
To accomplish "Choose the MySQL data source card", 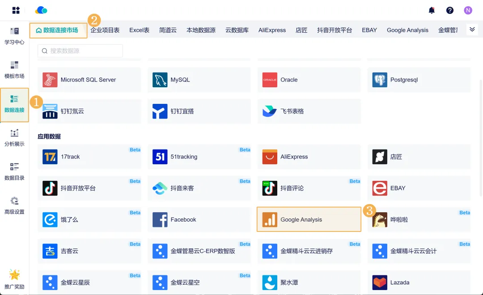I will [199, 80].
